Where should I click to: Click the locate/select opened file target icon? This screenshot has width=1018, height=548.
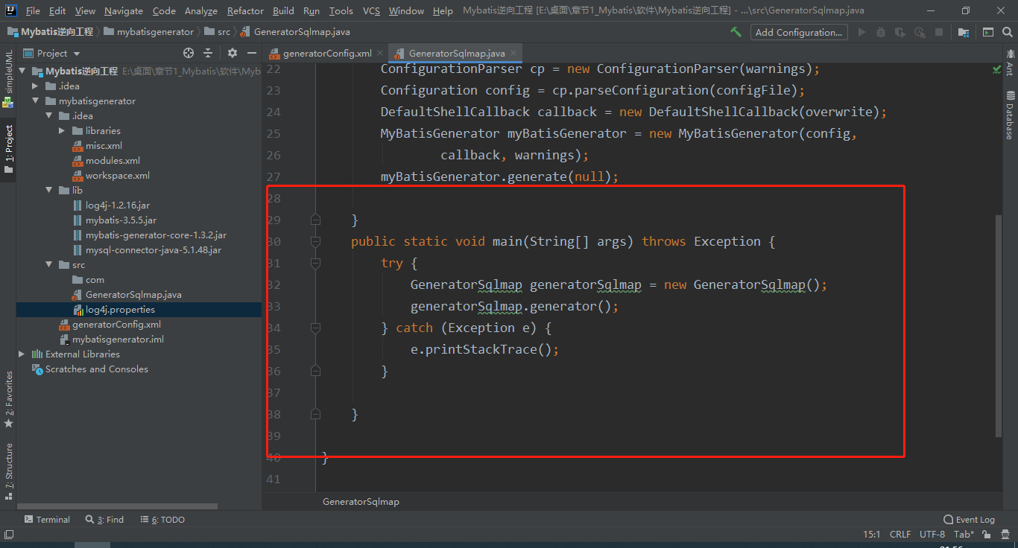189,53
